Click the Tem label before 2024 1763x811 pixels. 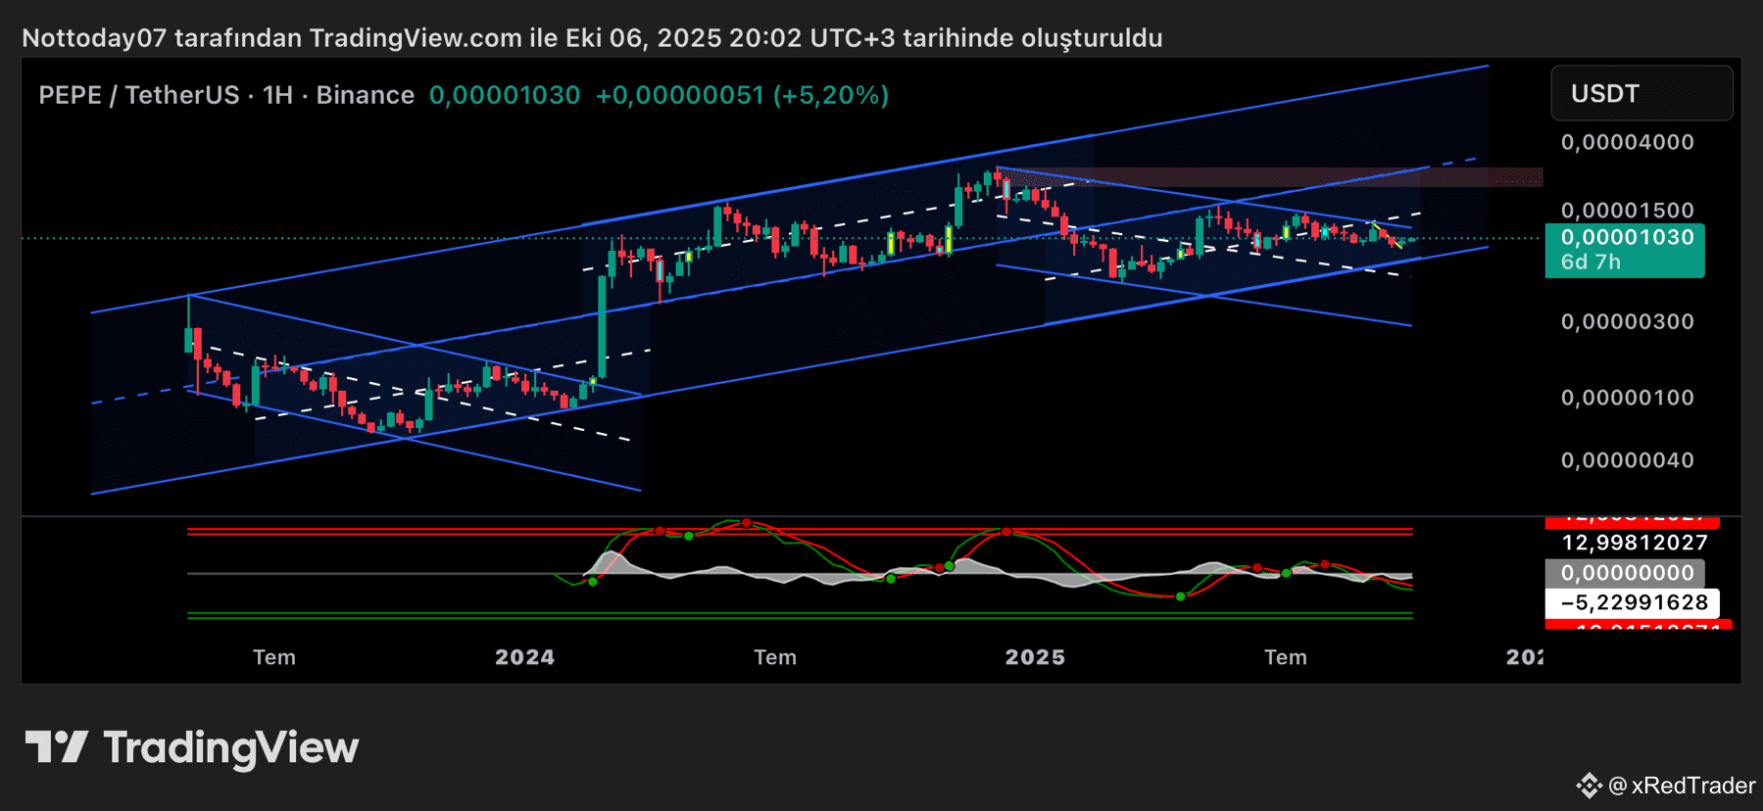274,657
